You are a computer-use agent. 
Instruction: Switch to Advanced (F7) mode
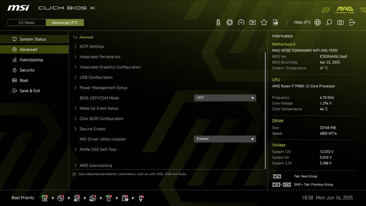pos(65,22)
